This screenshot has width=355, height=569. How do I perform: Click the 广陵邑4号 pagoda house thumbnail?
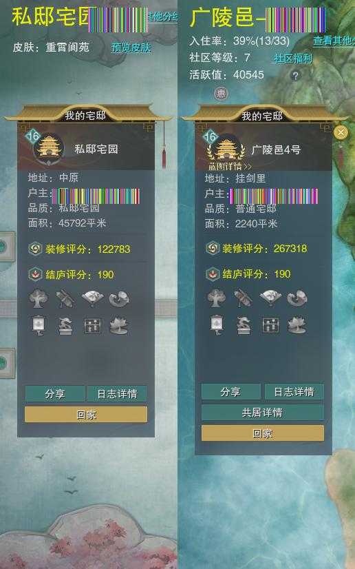click(226, 149)
